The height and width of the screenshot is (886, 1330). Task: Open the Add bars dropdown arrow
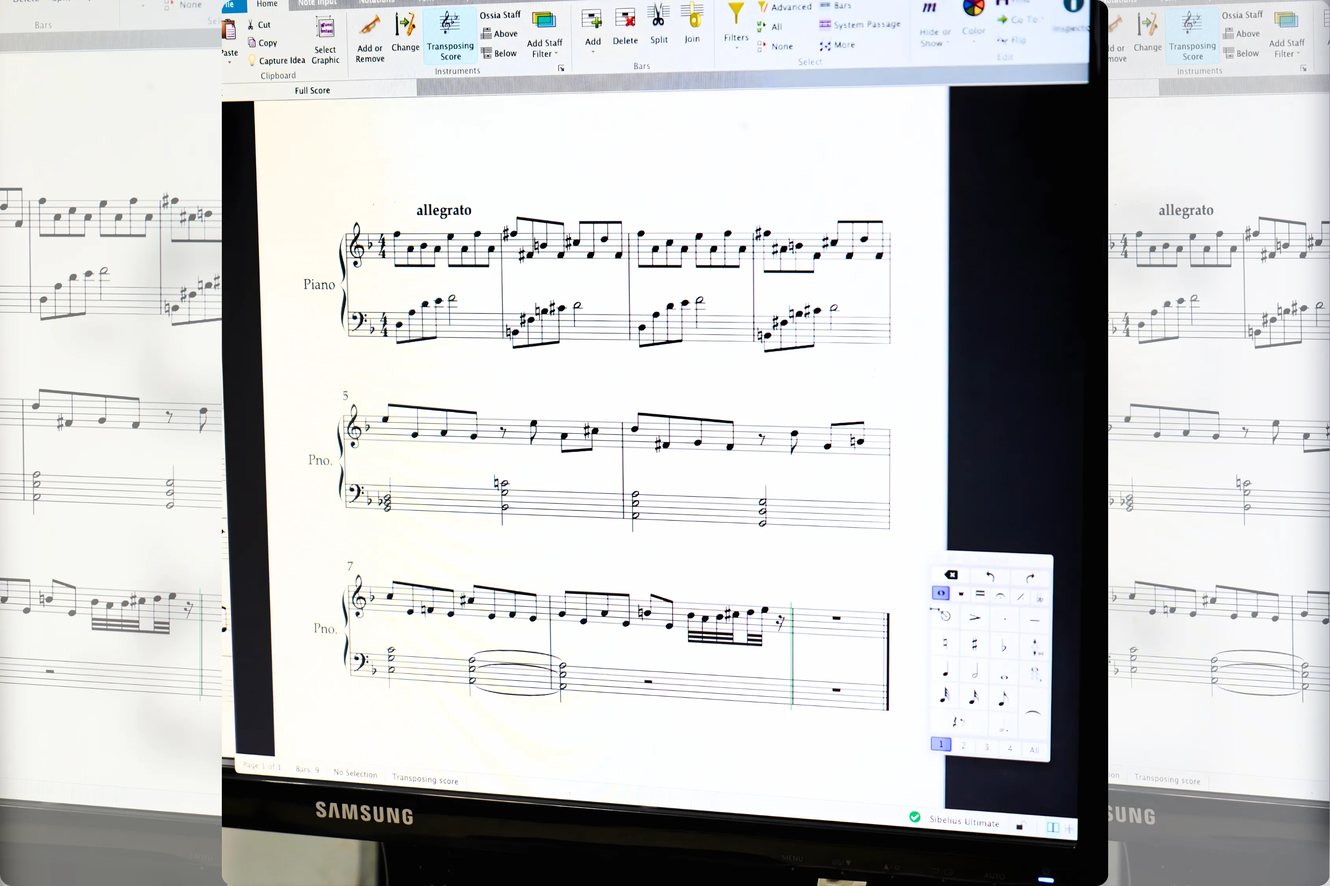tap(593, 52)
